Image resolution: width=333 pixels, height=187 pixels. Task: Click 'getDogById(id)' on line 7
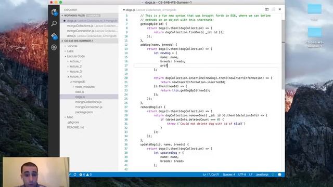pyautogui.click(x=152, y=24)
